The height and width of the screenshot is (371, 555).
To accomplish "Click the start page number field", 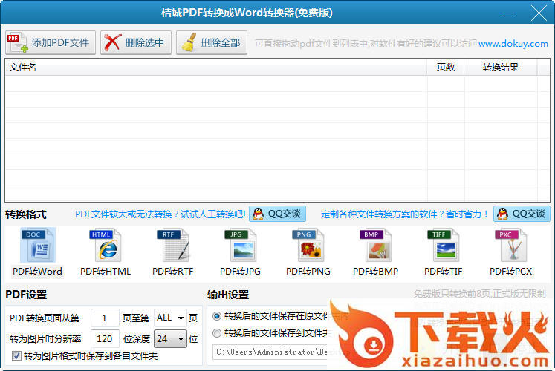I will coord(105,318).
